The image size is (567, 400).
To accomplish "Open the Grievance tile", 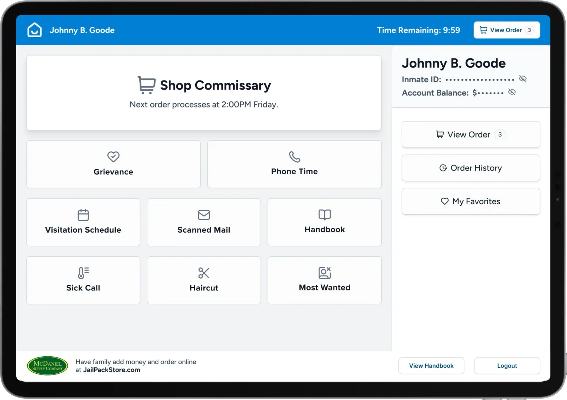I will pyautogui.click(x=113, y=164).
